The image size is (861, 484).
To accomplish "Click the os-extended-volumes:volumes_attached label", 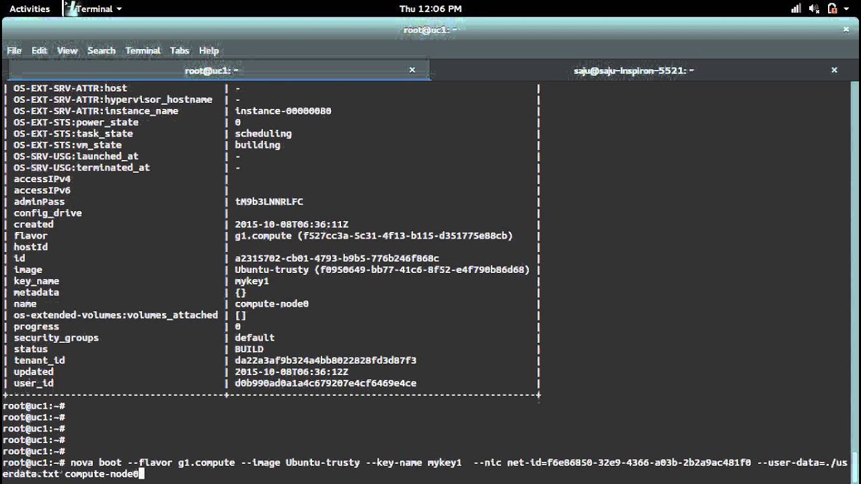I will click(x=116, y=315).
